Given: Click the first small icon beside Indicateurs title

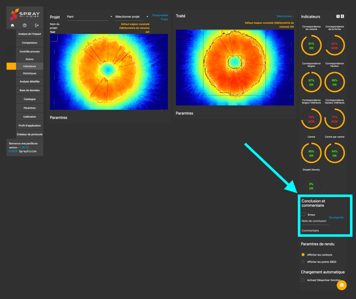Looking at the screenshot, I should coord(338,16).
